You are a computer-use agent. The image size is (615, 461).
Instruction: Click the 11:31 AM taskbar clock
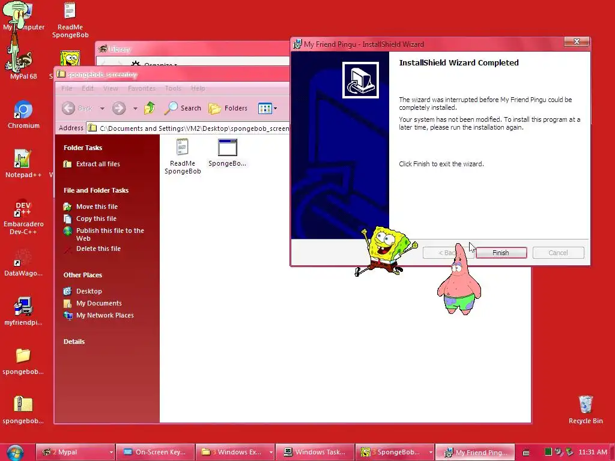coord(593,453)
